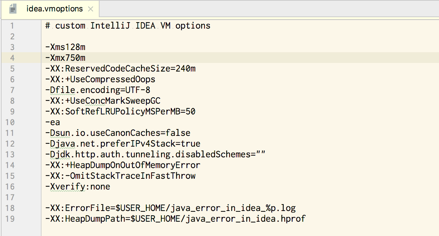Click the idea.vmoptions file icon in tab
This screenshot has width=439, height=236.
[x=13, y=9]
